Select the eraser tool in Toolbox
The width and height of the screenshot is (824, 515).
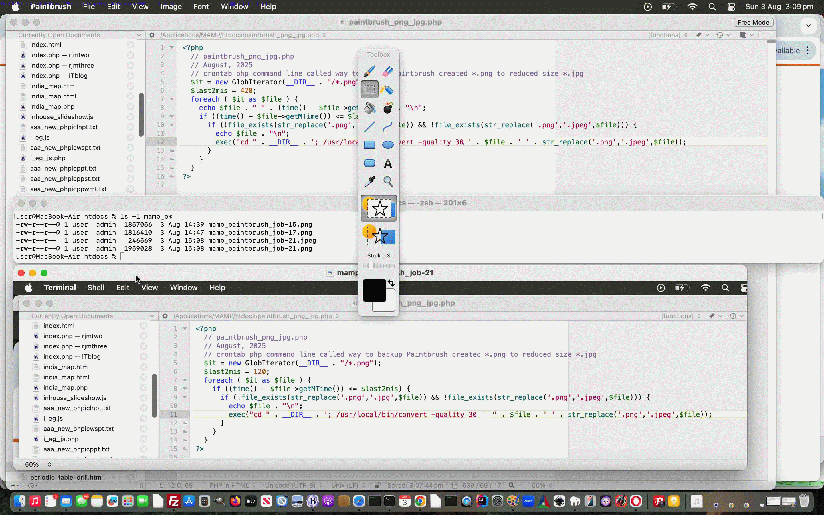388,71
